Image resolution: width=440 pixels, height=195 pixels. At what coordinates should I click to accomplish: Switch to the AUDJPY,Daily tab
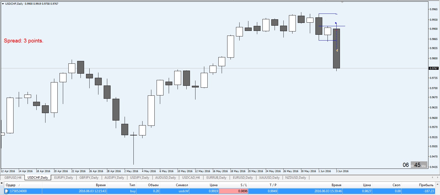click(x=114, y=178)
